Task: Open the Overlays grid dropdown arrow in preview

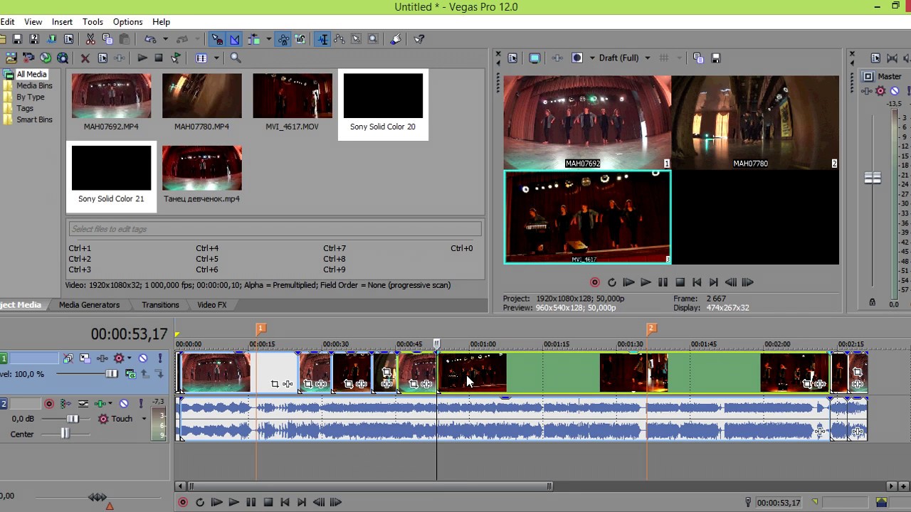Action: click(x=680, y=58)
